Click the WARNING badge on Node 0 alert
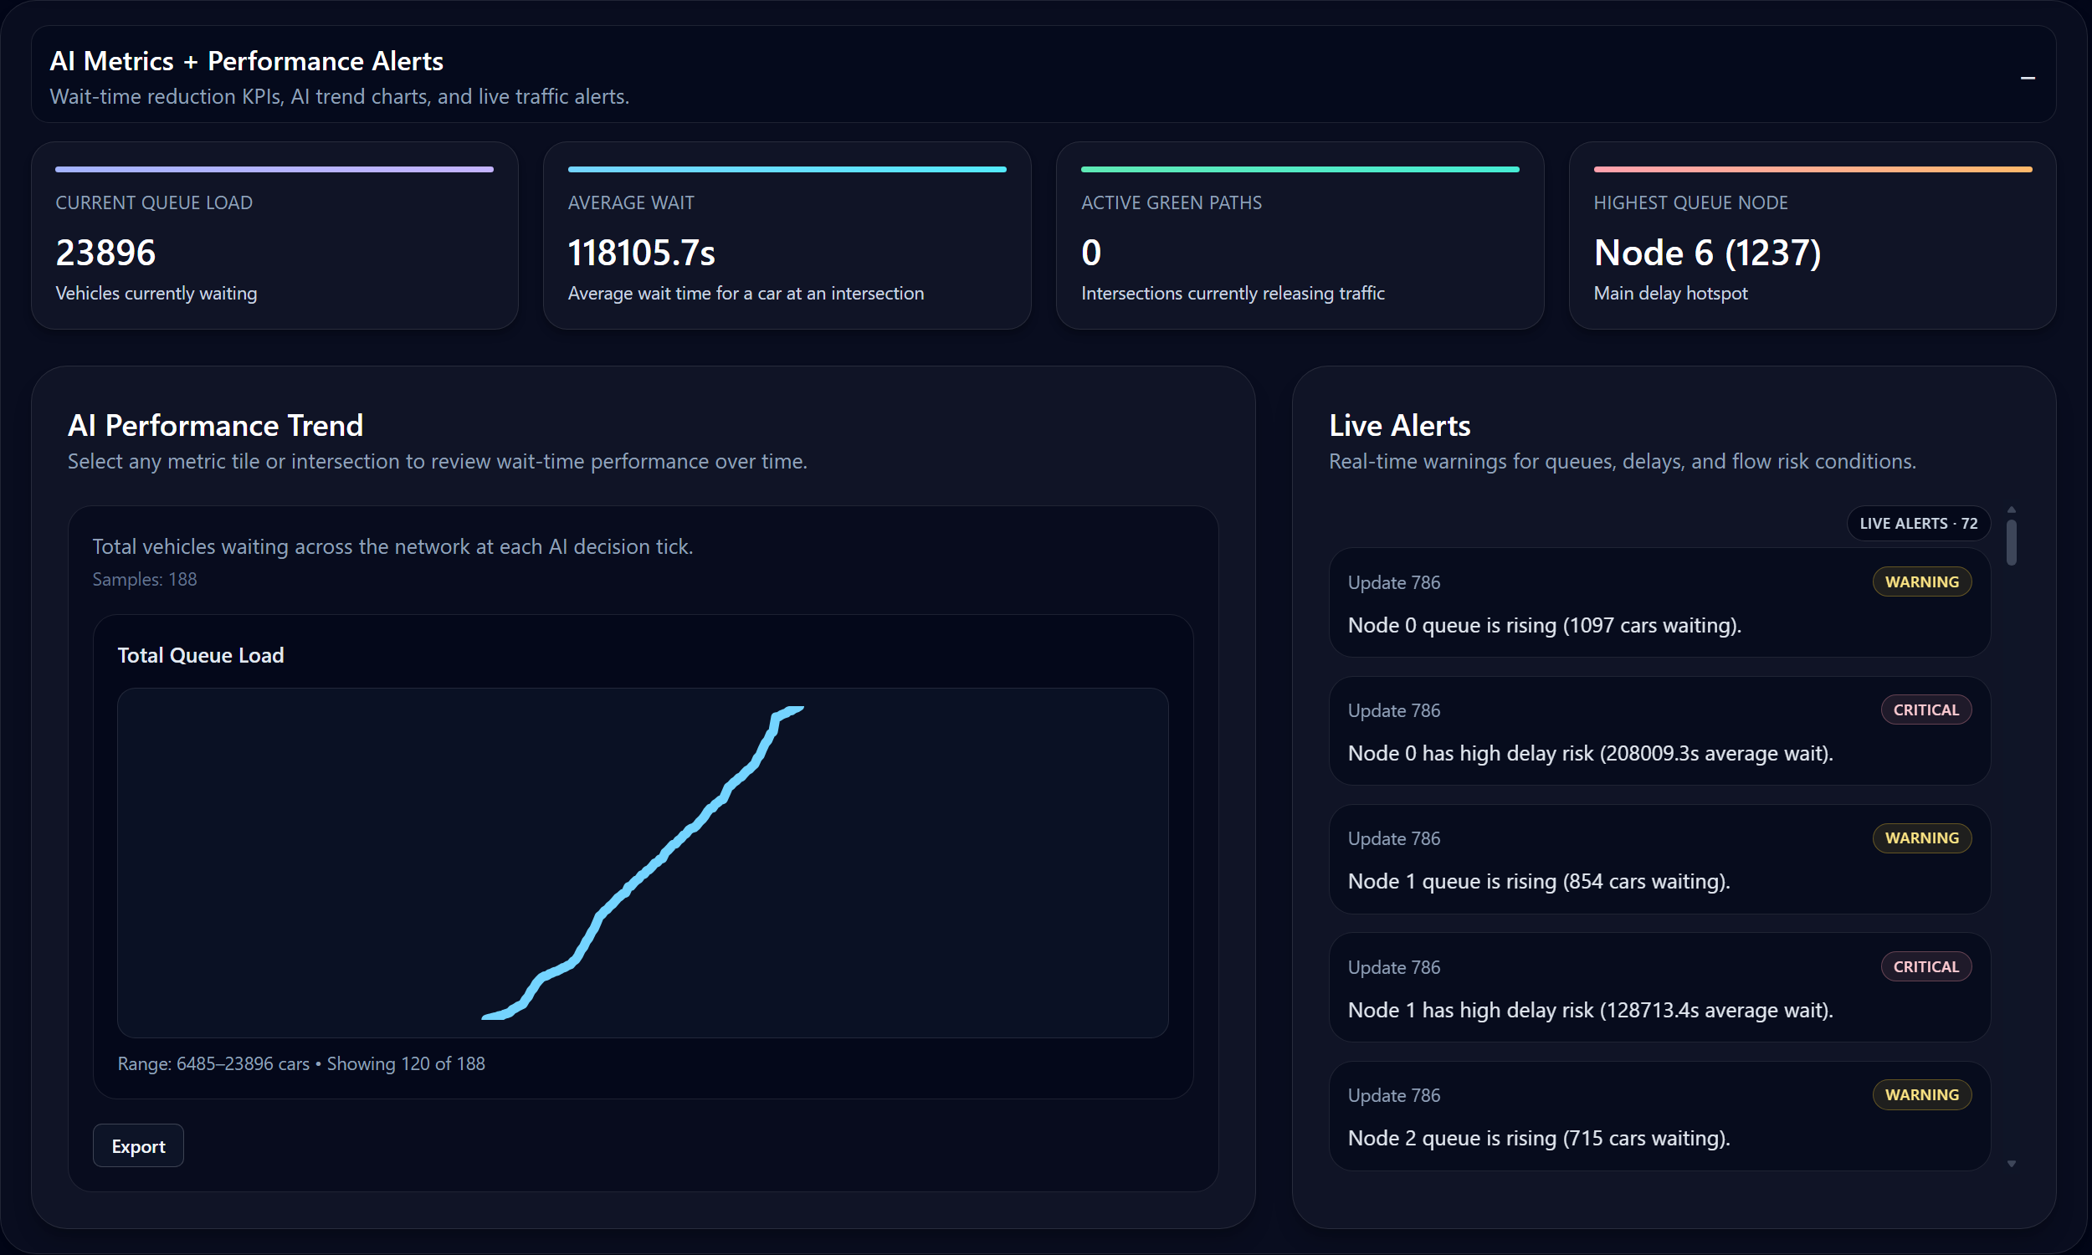Screen dimensions: 2092x1255 pyautogui.click(x=1921, y=581)
